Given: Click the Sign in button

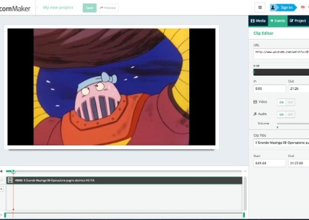Looking at the screenshot, I should [283, 7].
